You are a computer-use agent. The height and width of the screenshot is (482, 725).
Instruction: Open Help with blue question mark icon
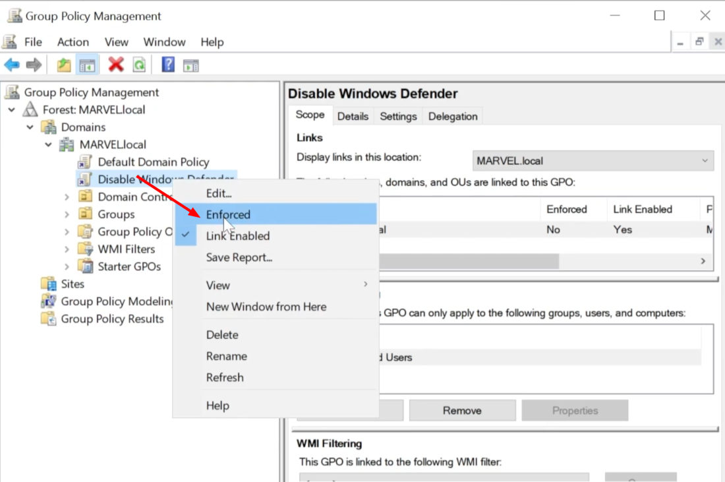(x=168, y=65)
